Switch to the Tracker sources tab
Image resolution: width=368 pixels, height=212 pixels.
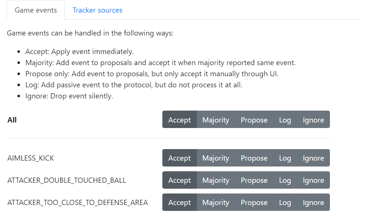tap(97, 10)
